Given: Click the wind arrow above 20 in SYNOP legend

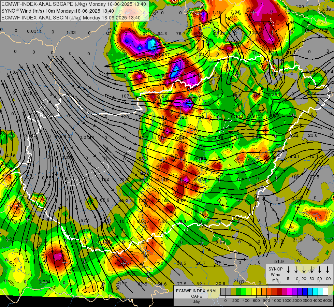Looking at the screenshot, I should [304, 270].
